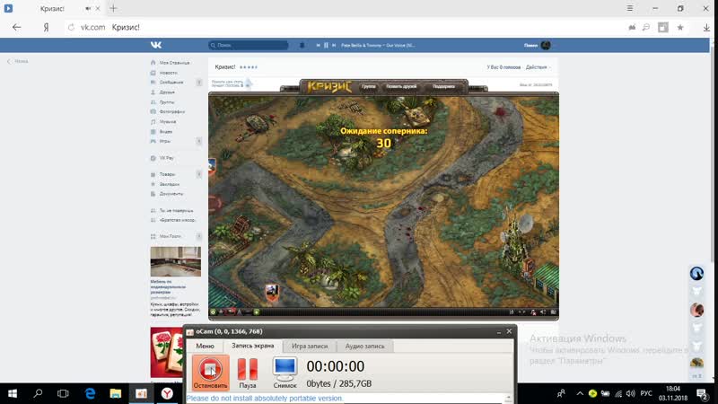Open Музыка in VK sidebar
718x404 pixels.
[164, 122]
